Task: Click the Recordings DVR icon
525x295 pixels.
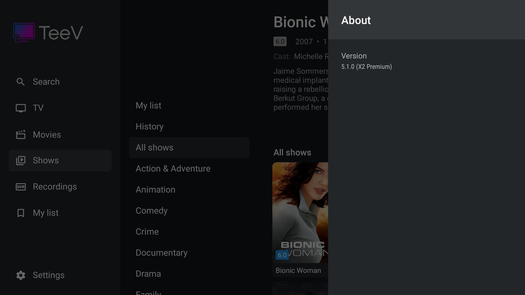Action: pyautogui.click(x=21, y=187)
